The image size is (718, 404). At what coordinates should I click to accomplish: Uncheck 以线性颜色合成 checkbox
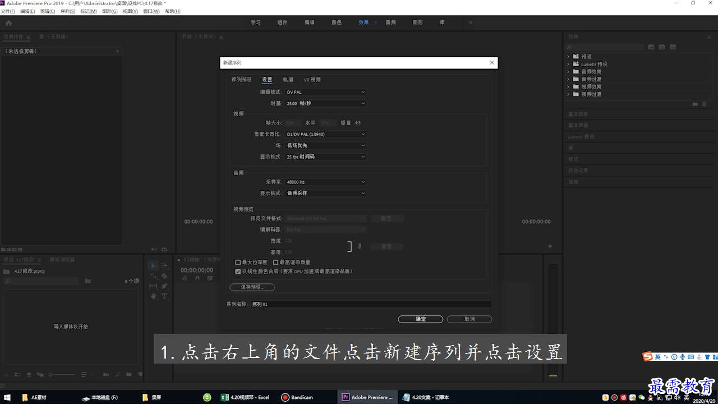point(238,271)
